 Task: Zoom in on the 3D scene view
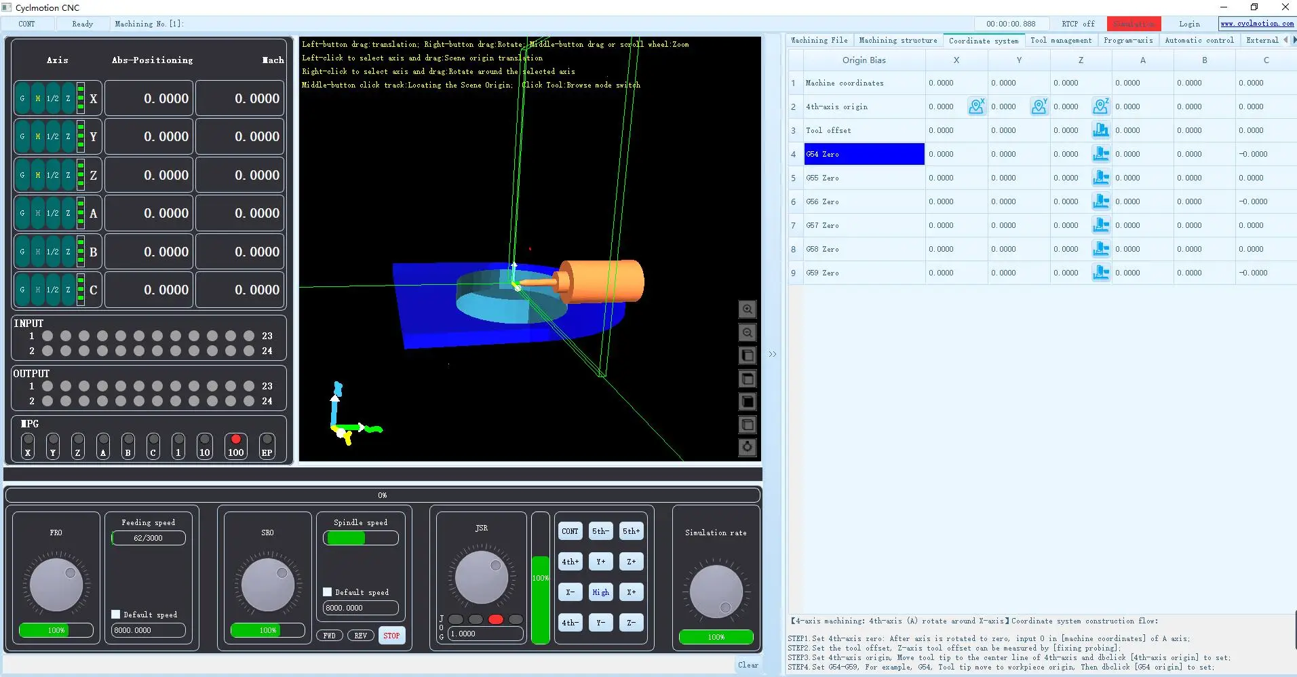click(x=747, y=309)
